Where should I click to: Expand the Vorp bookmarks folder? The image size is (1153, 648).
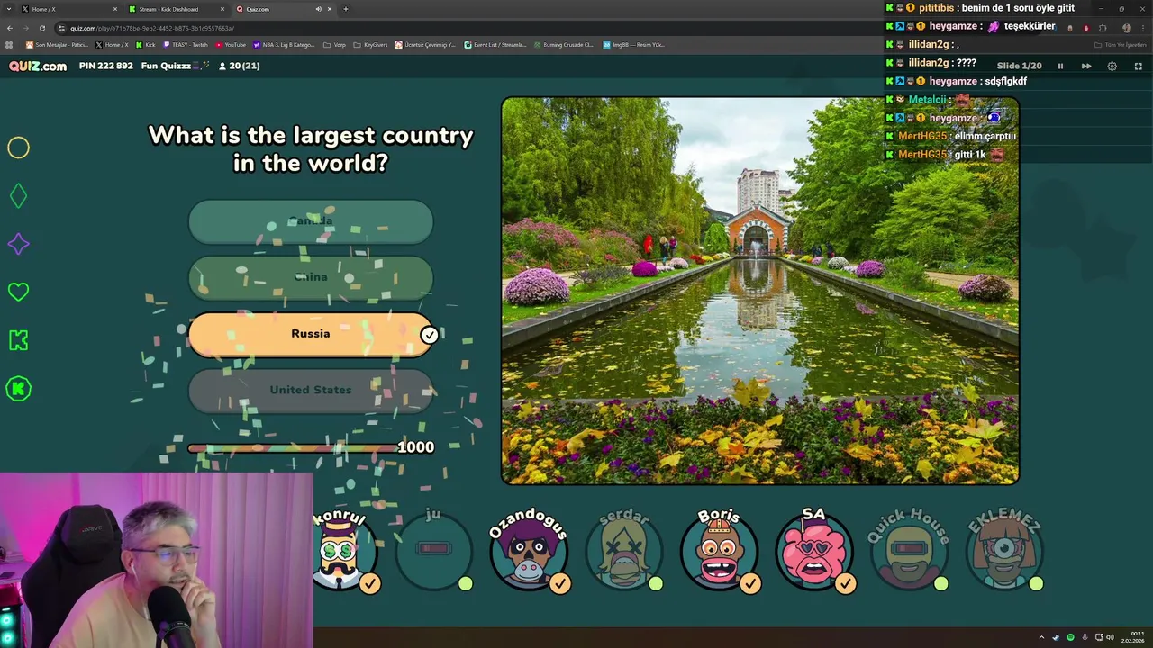pos(335,44)
